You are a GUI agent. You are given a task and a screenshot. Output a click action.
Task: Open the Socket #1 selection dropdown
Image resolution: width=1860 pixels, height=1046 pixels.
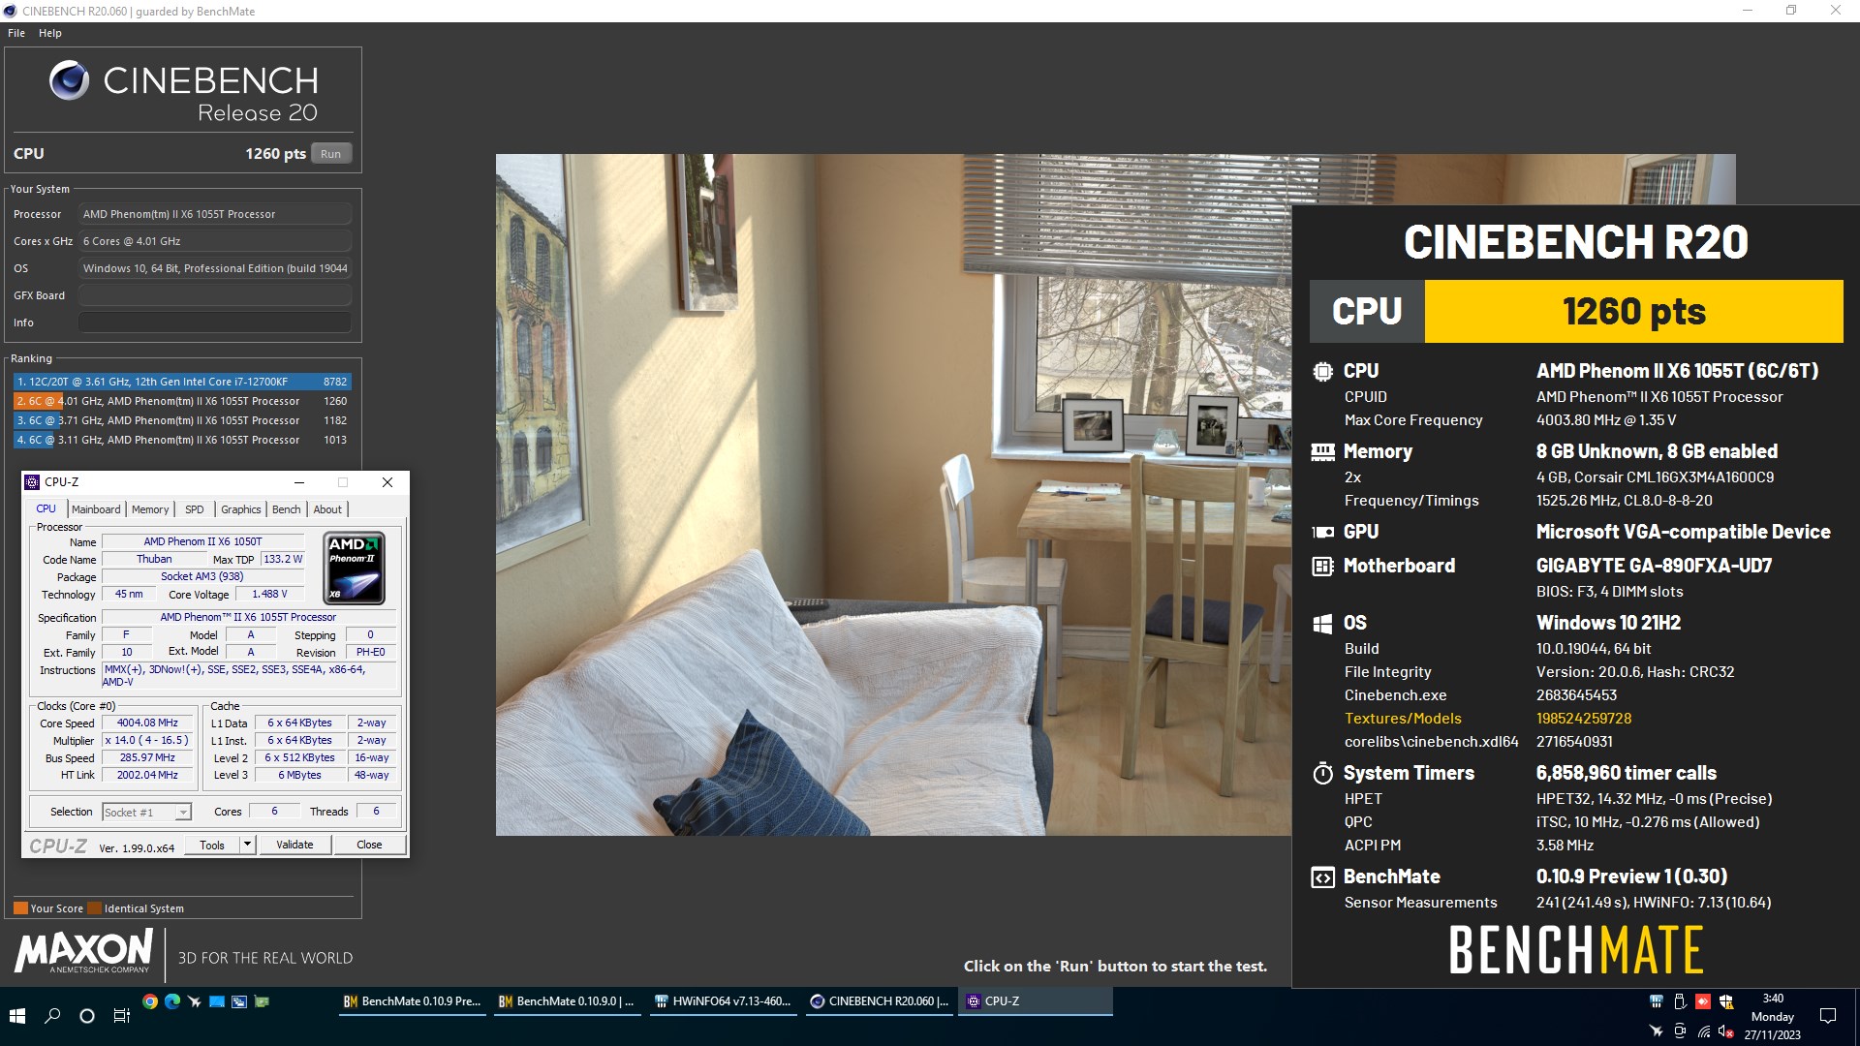tap(147, 813)
